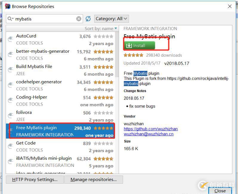238x194 pixels.
Task: Click the Close button at bottom
Action: tap(220, 191)
